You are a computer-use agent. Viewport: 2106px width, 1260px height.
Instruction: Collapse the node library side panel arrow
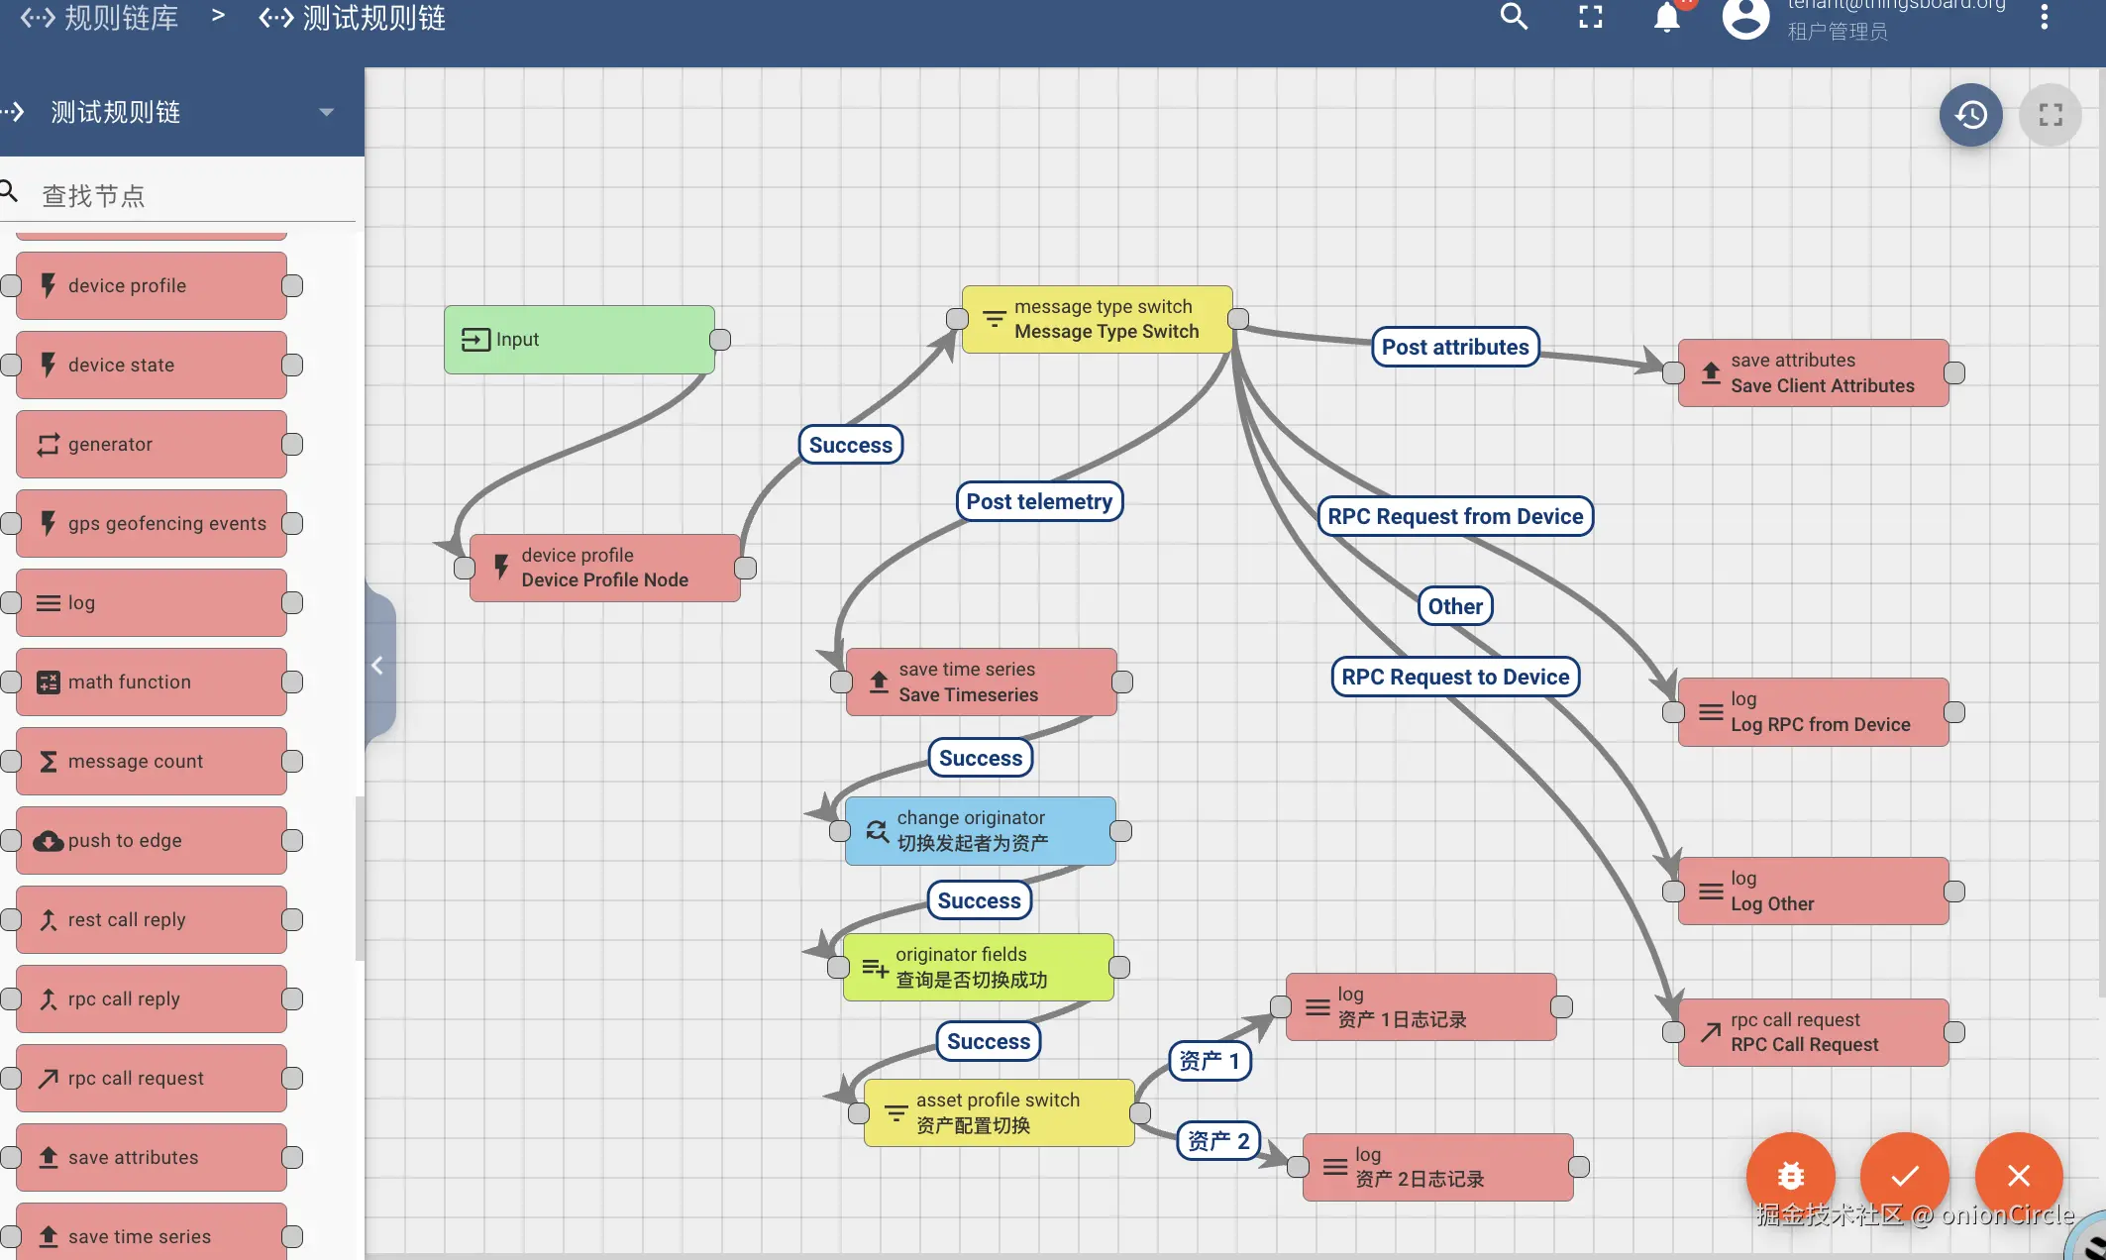[377, 666]
